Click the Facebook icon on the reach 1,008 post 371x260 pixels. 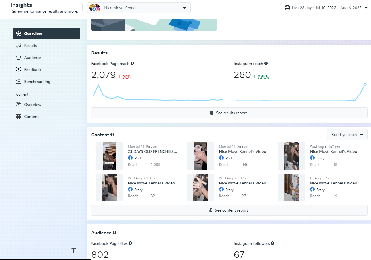tap(130, 158)
